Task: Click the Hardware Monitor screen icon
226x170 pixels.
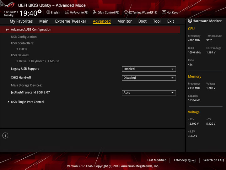Action: 190,21
